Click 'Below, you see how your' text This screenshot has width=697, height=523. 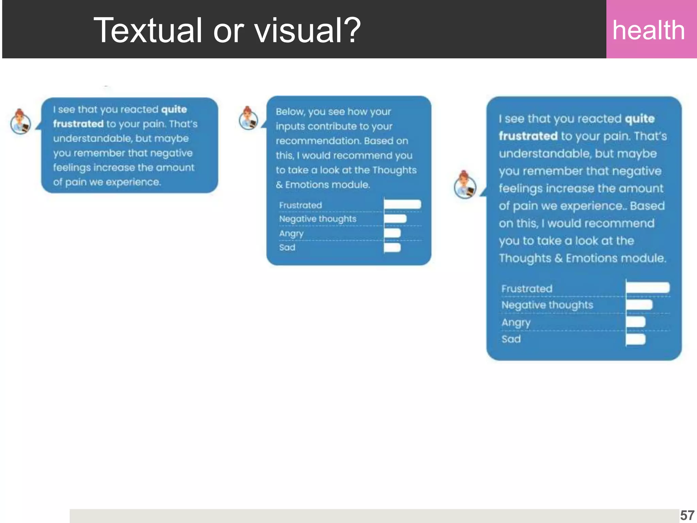point(334,112)
